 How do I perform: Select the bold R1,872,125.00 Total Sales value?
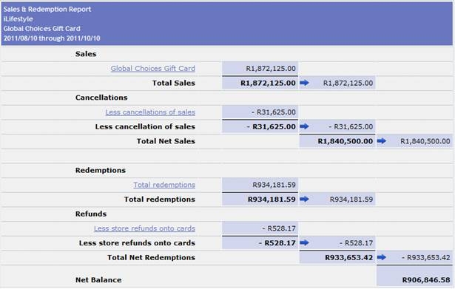(268, 84)
